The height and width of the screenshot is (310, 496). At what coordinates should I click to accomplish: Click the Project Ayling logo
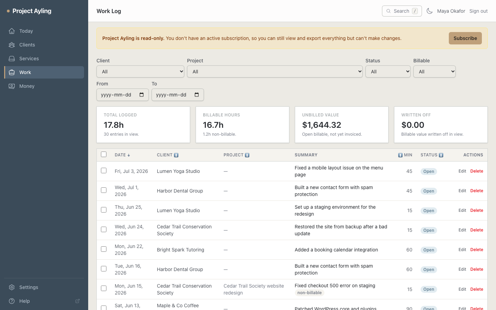[x=29, y=11]
